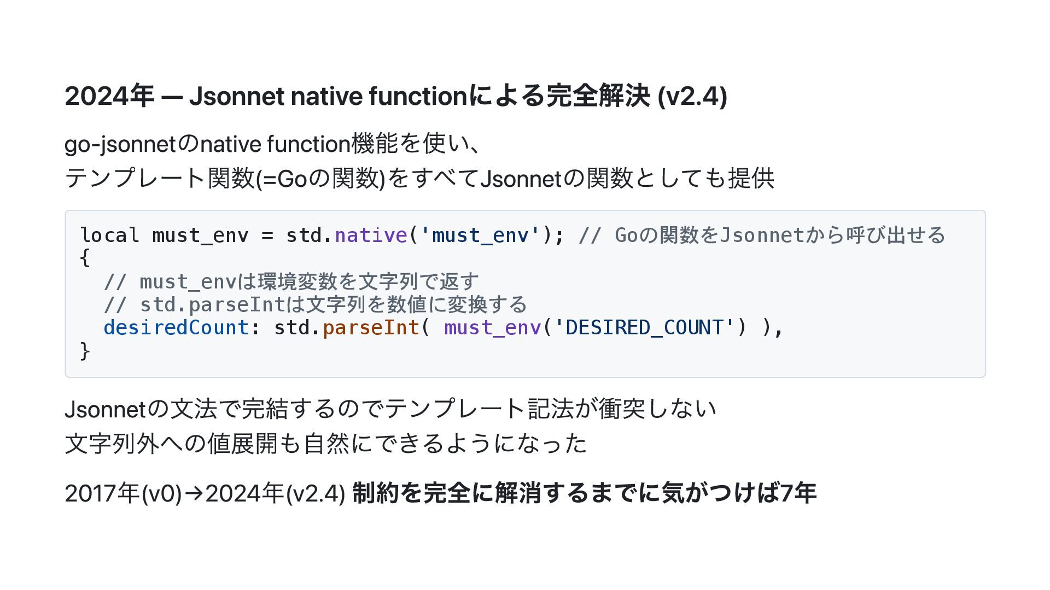Select the 'must_env' string literal inside std.native
Image resolution: width=1050 pixels, height=590 pixels.
[480, 235]
